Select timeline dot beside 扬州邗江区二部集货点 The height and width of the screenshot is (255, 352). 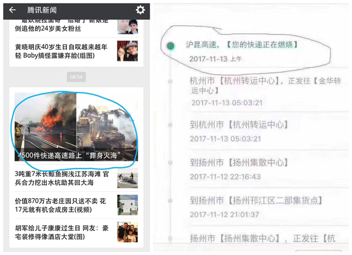point(170,201)
